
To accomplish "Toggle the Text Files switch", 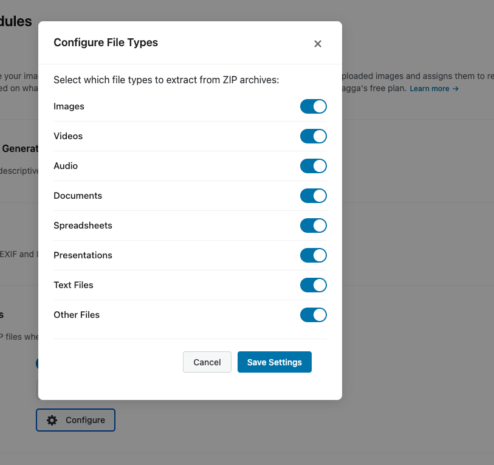I will 314,285.
